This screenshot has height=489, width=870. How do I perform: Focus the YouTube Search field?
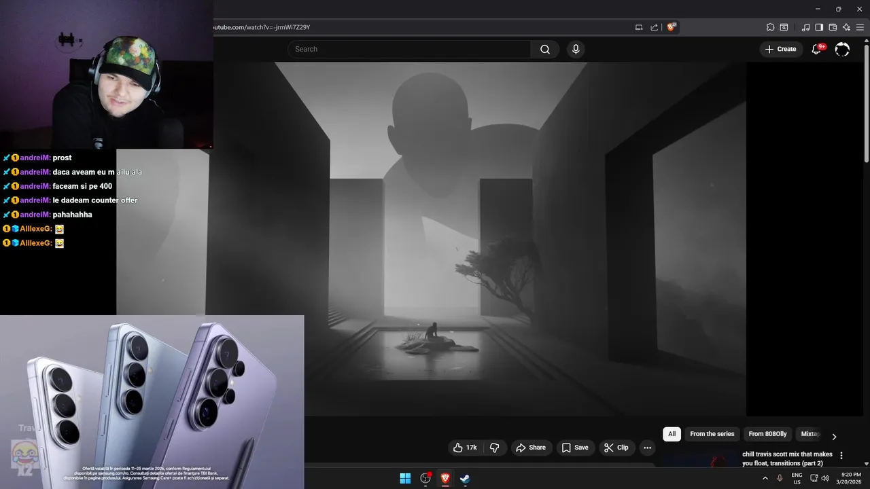click(409, 49)
